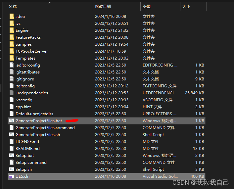Click the .uedependencies gray file icon
The height and width of the screenshot is (189, 234).
[12, 93]
